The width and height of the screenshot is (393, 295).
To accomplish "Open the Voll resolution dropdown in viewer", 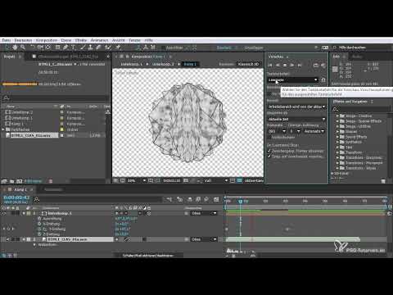I will [x=215, y=180].
